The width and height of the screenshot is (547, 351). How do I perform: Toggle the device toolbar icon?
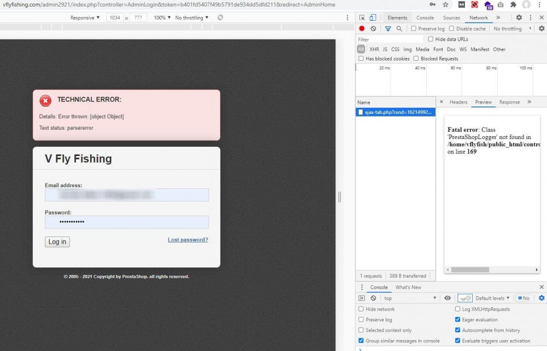pos(373,18)
